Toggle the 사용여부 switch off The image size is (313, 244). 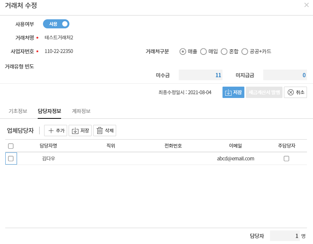[x=56, y=24]
